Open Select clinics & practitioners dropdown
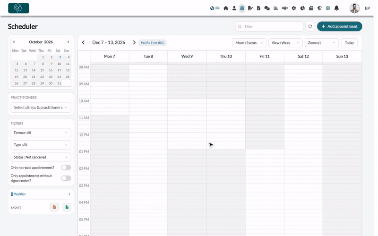Image resolution: width=378 pixels, height=236 pixels. pos(41,108)
